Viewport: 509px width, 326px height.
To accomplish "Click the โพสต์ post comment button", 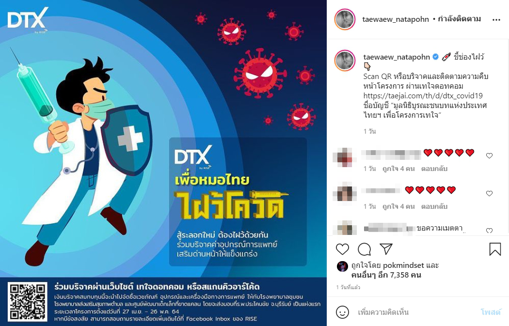I will click(x=490, y=312).
